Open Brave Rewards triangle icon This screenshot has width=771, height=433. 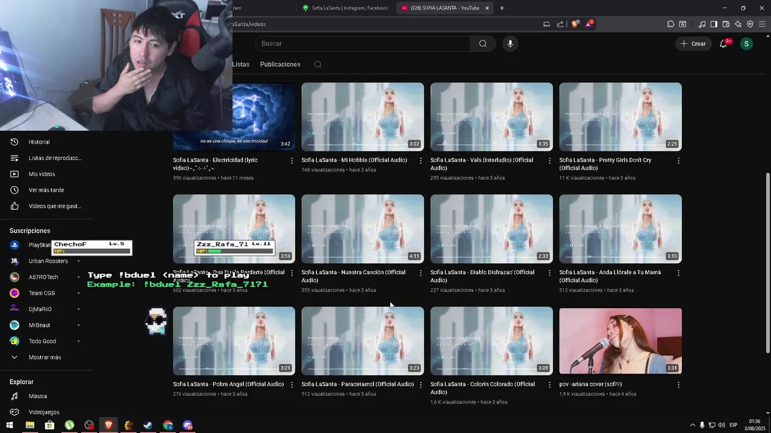(x=589, y=24)
